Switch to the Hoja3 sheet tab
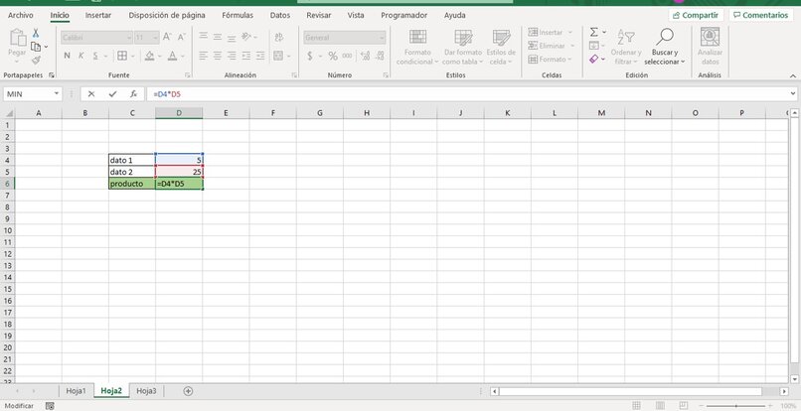Viewport: 801px width, 411px height. pyautogui.click(x=146, y=391)
